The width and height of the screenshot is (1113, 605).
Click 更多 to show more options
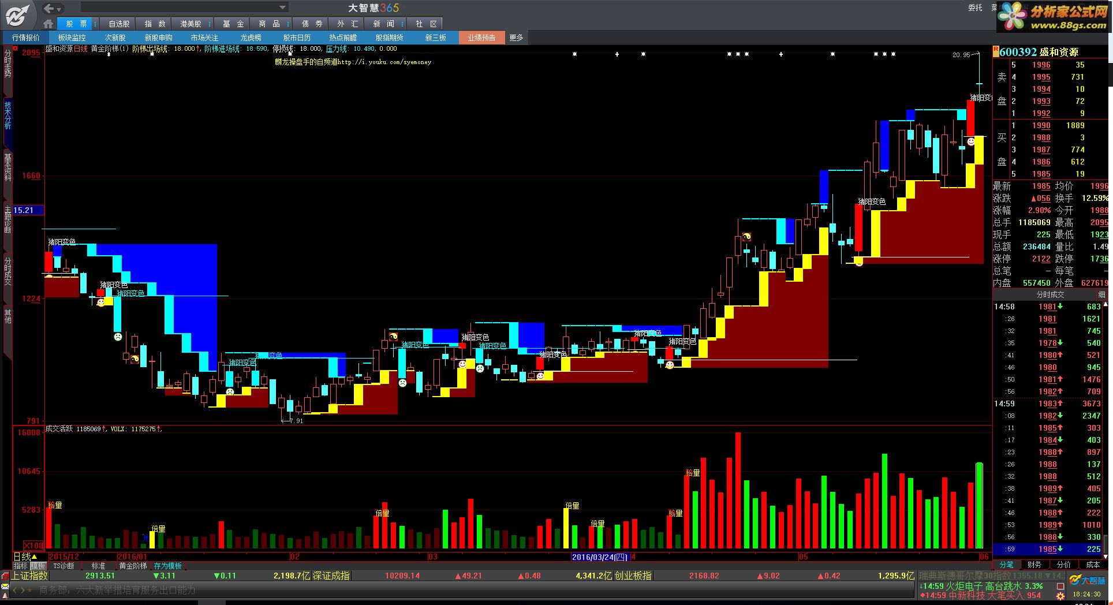point(516,38)
